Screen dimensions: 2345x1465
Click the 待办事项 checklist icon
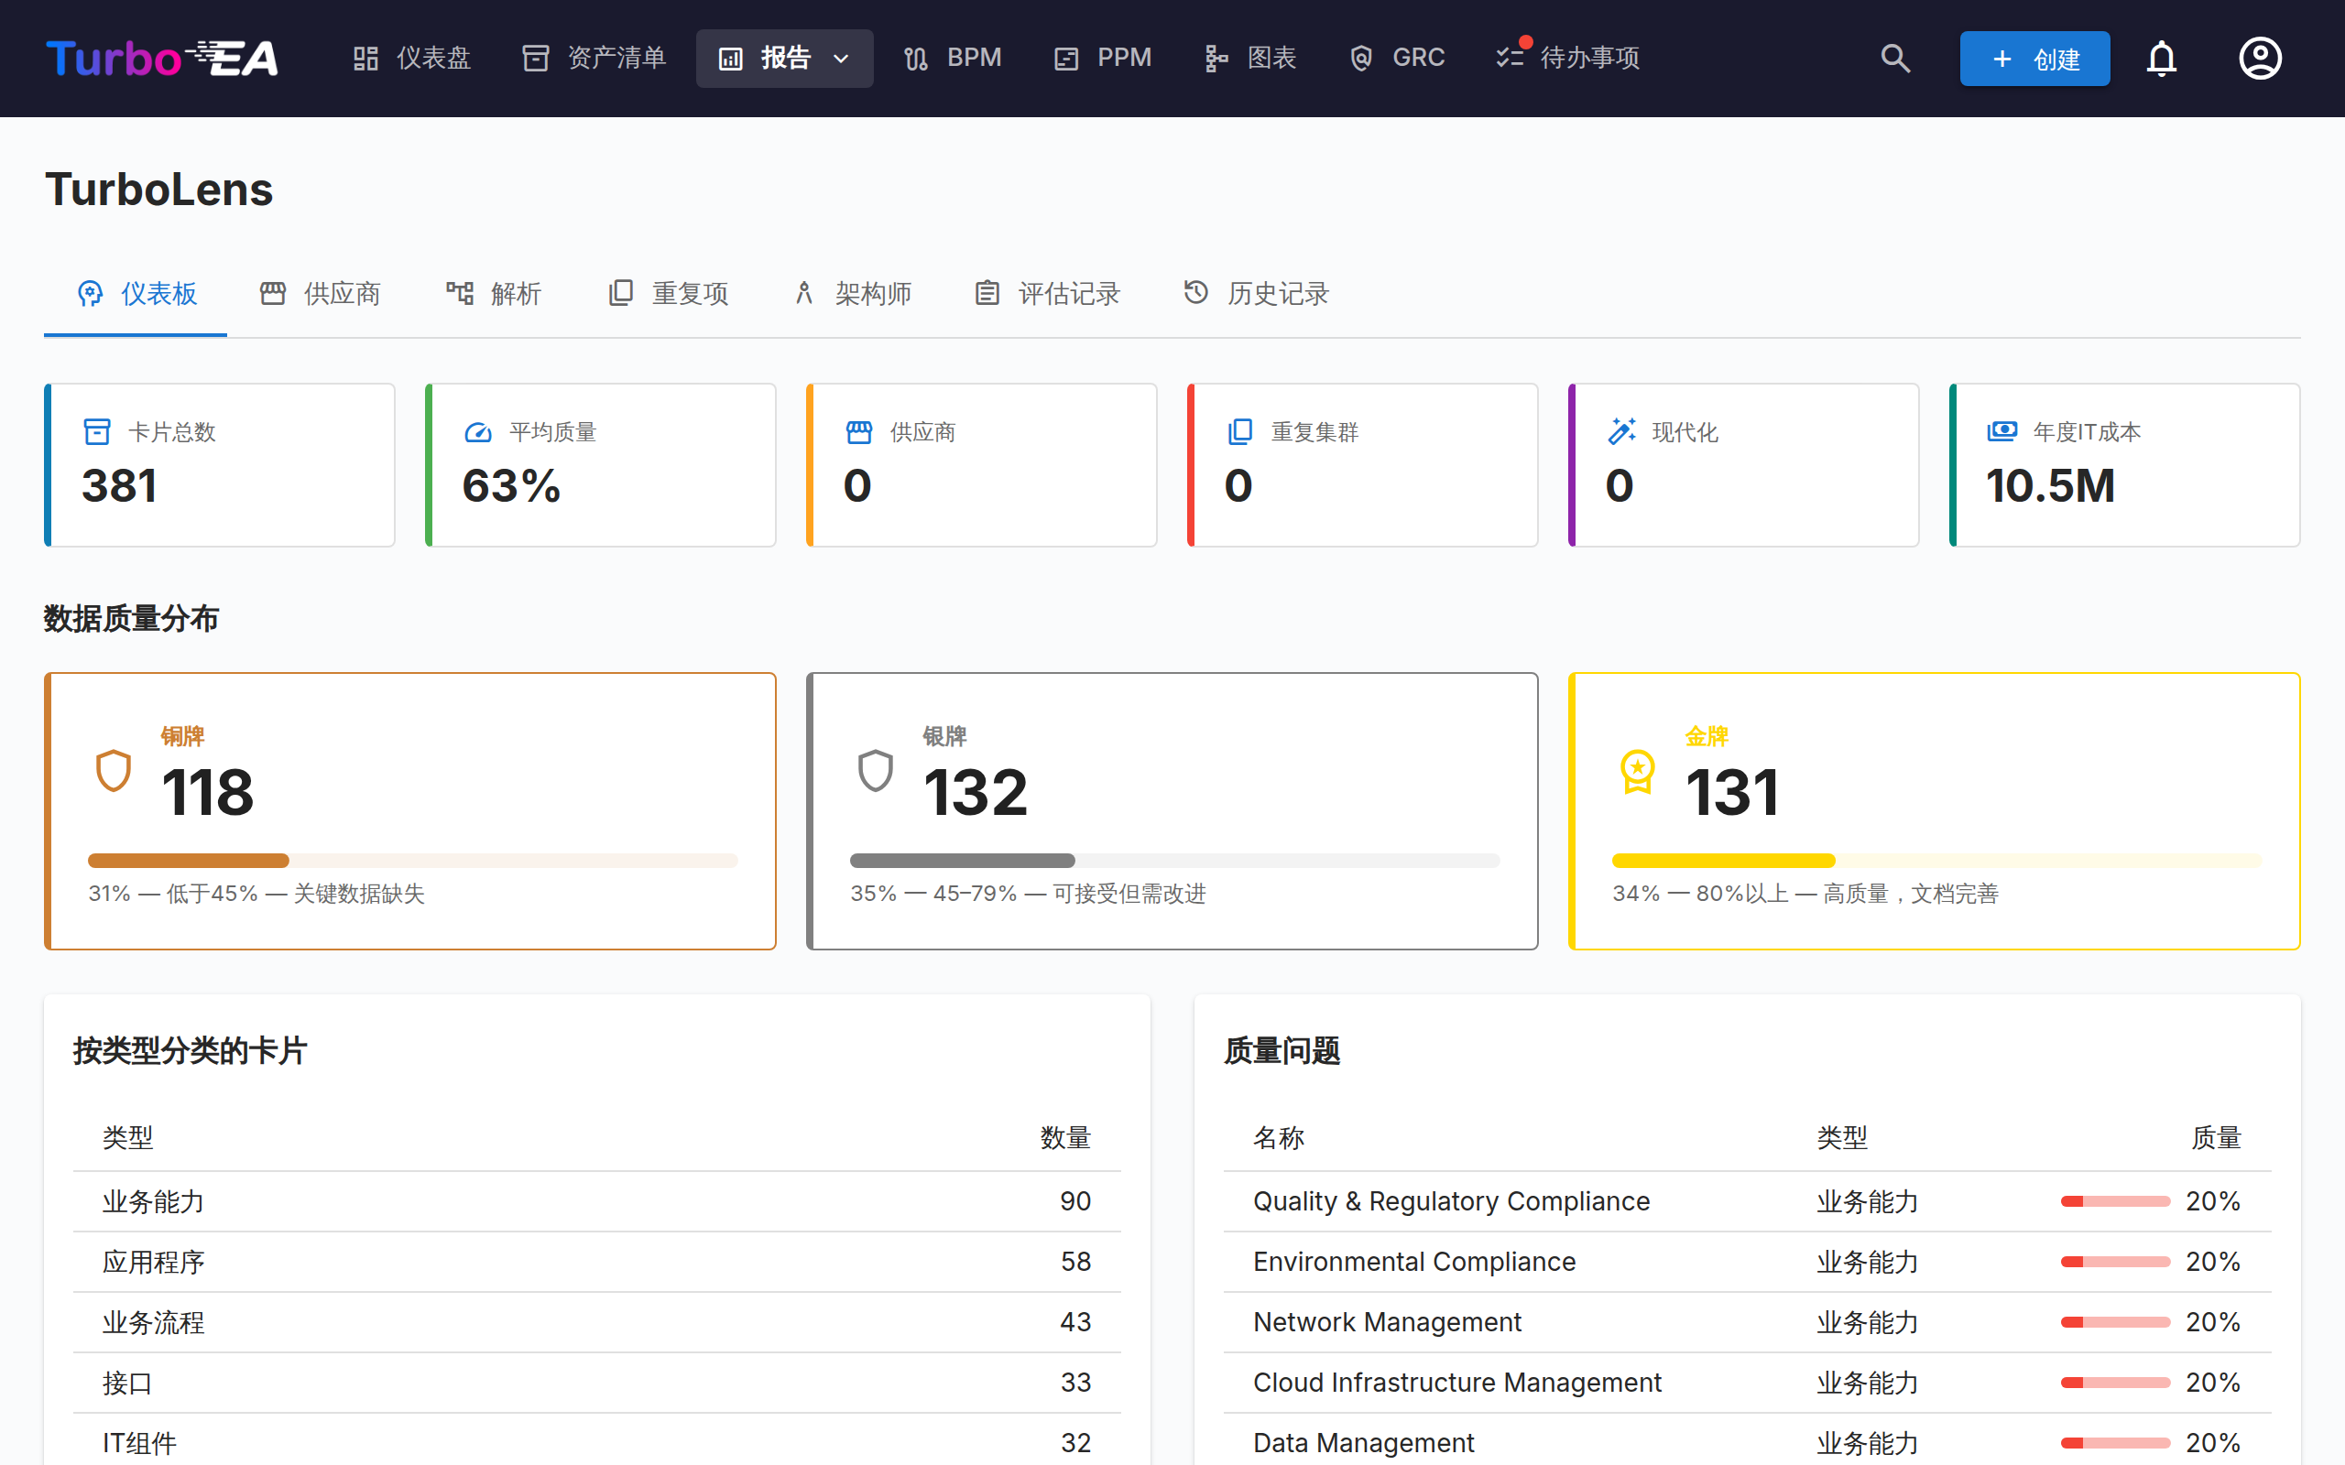[x=1511, y=58]
